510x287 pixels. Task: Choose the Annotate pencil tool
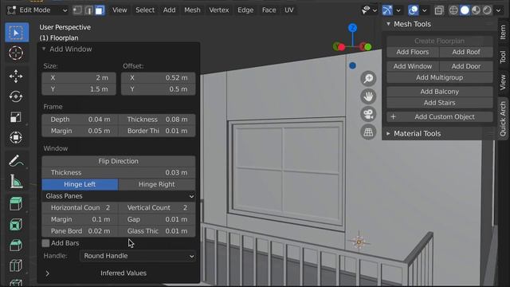point(16,161)
